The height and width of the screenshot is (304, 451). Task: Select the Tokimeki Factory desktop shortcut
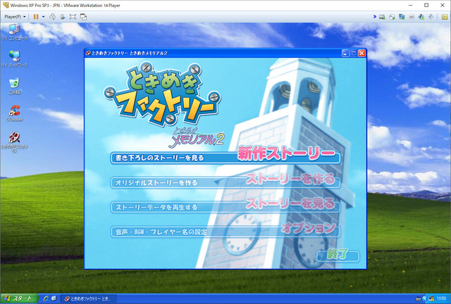click(14, 142)
